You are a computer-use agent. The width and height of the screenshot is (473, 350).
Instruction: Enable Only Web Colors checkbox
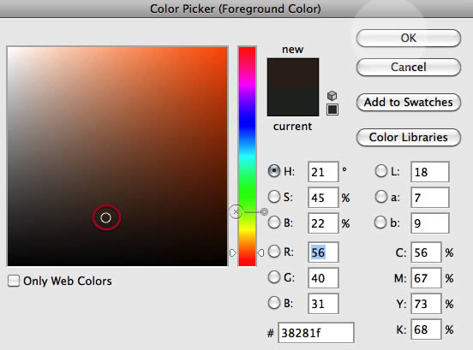point(14,281)
